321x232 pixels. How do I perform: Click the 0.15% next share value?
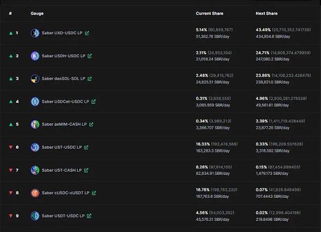click(261, 167)
